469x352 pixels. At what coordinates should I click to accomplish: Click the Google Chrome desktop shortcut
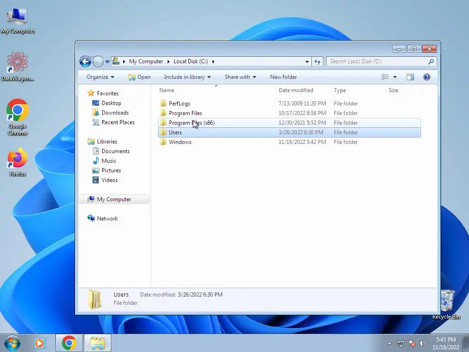coord(17,117)
